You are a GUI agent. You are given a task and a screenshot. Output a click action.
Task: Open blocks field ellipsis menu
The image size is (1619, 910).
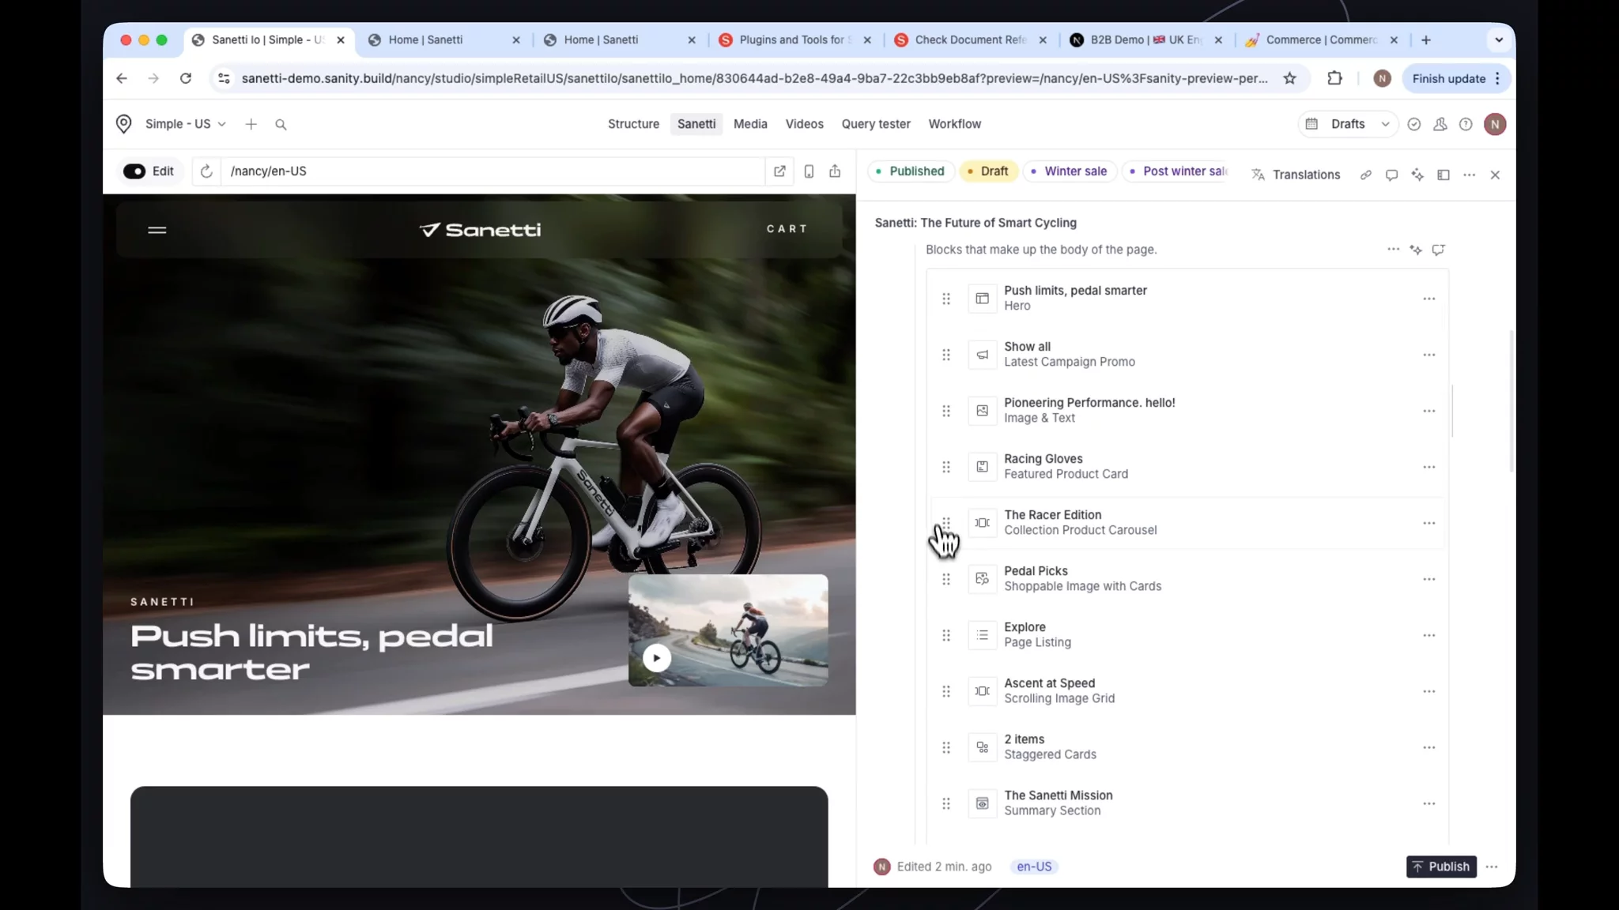pyautogui.click(x=1393, y=250)
